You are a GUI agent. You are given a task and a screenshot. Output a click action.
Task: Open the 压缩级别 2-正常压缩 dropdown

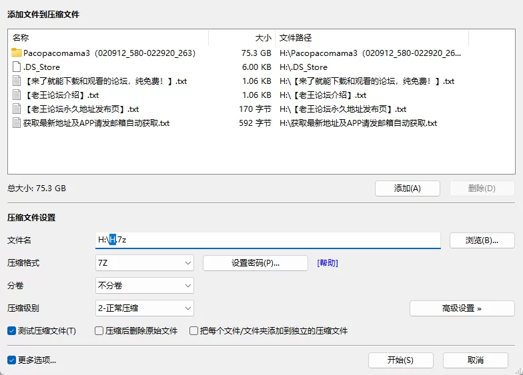point(144,308)
